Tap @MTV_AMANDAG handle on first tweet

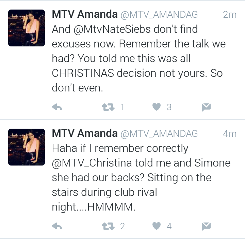point(159,15)
